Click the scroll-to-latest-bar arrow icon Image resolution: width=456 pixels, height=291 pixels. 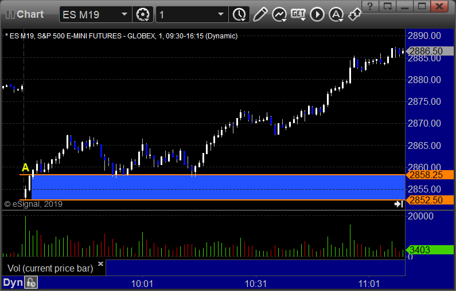[399, 204]
